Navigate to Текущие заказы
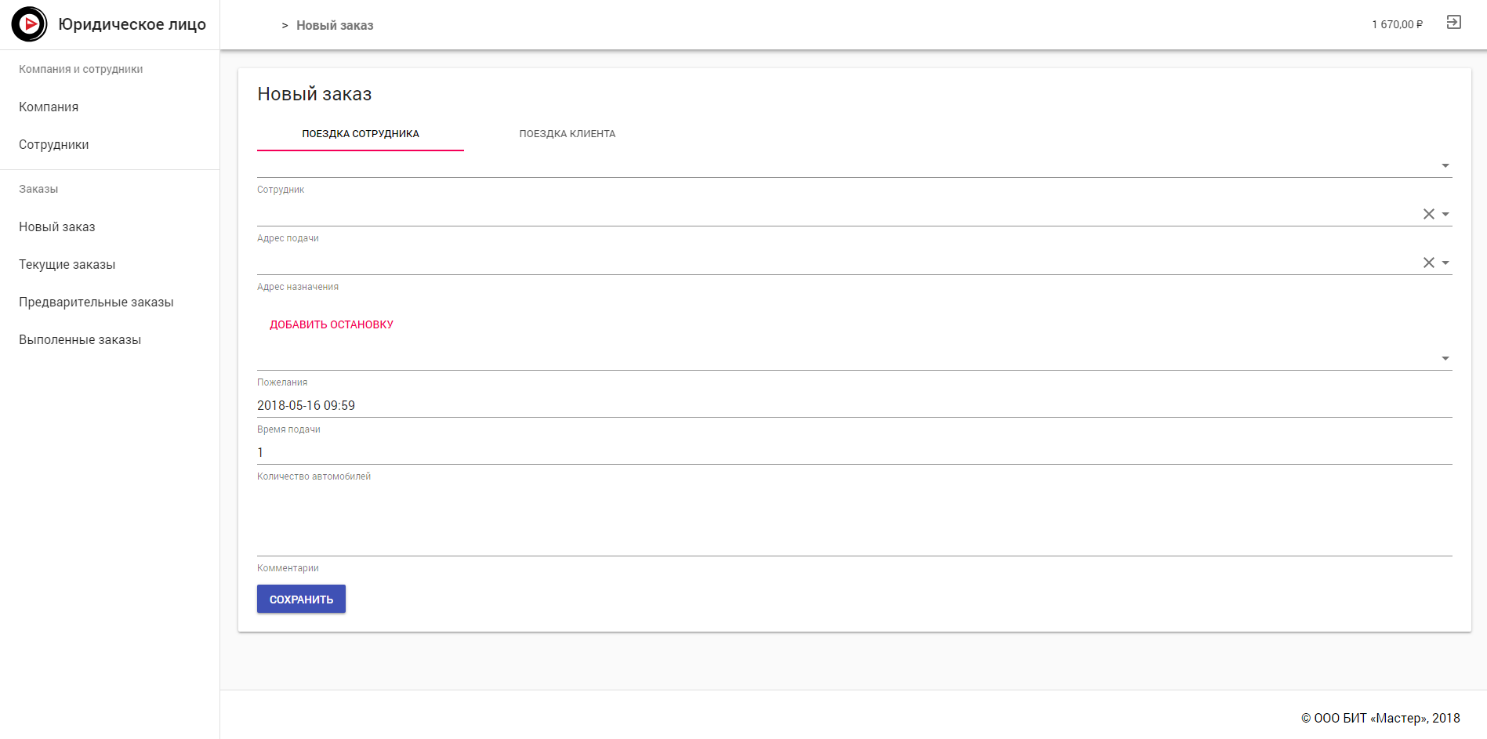1487x739 pixels. (x=67, y=265)
